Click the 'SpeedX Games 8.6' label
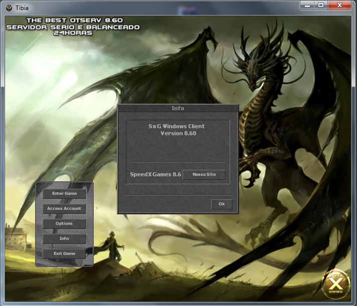This screenshot has height=306, width=357. tap(155, 174)
